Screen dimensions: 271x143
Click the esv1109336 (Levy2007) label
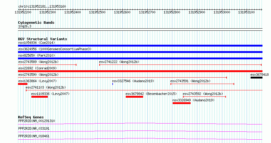pos(50,94)
